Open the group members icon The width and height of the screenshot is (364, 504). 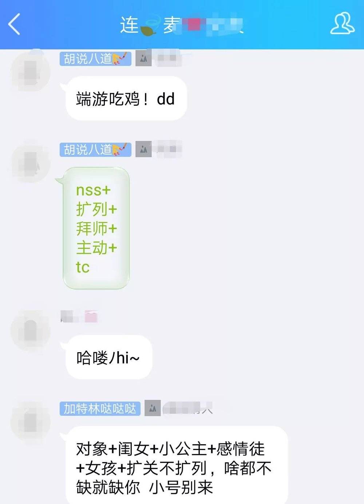pyautogui.click(x=342, y=23)
